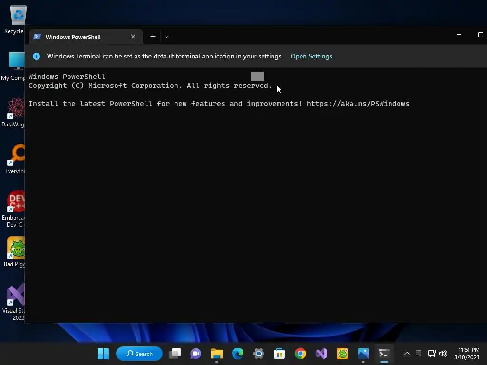
Task: Click the Copyright Microsoft Corporation line
Action: [150, 86]
